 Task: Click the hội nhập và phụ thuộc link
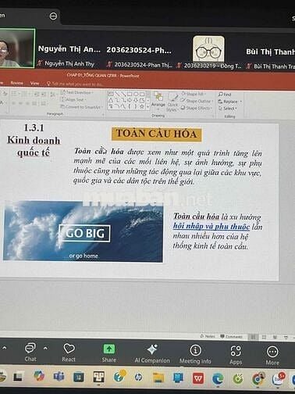click(x=211, y=226)
